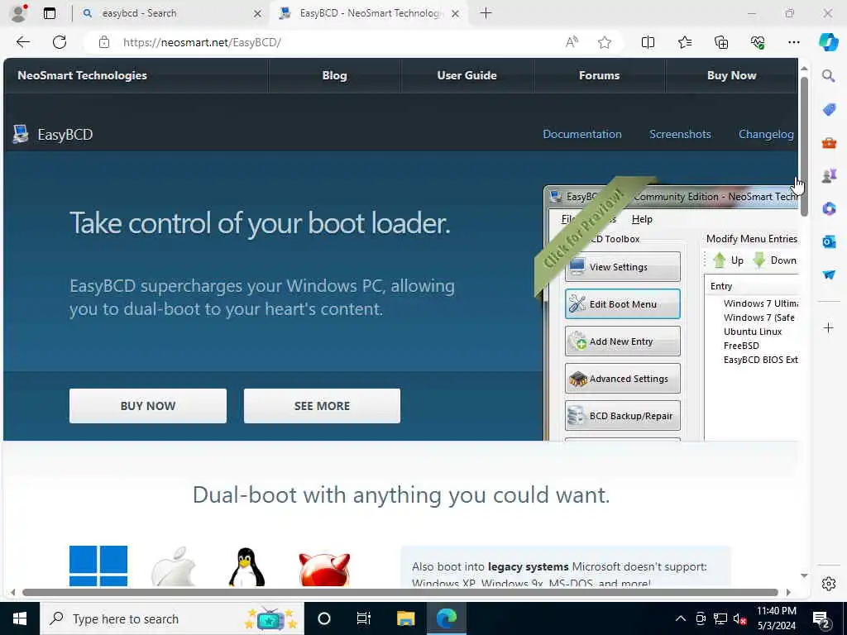Activate Read aloud icon in address bar
The width and height of the screenshot is (847, 635).
[x=572, y=42]
